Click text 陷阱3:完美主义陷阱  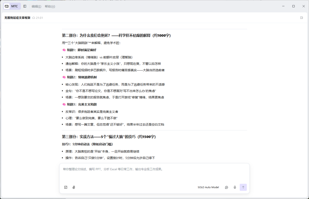coord(82,104)
